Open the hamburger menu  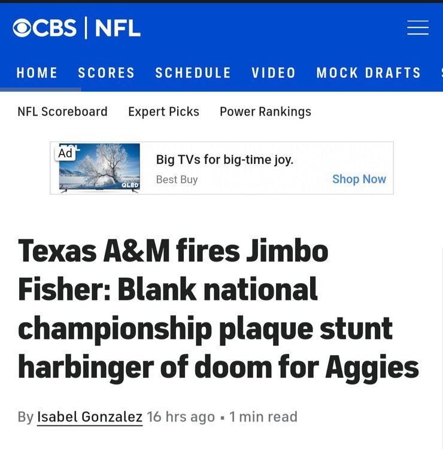click(x=417, y=28)
